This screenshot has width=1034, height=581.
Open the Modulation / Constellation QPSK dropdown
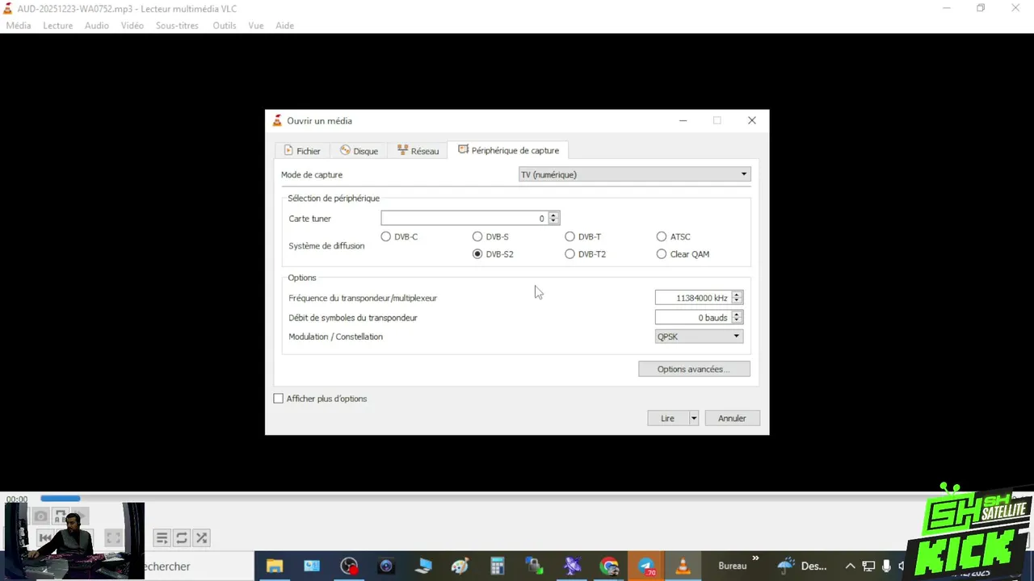699,336
